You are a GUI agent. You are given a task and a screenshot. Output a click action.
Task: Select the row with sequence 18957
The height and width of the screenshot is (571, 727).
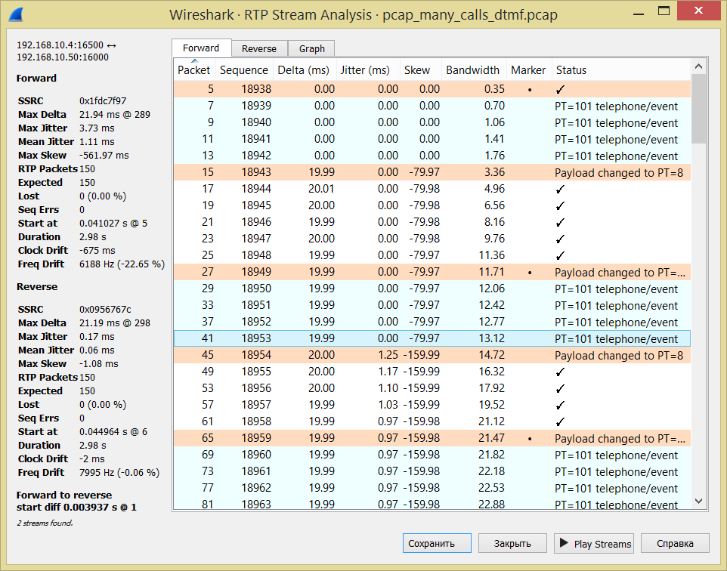(x=432, y=405)
